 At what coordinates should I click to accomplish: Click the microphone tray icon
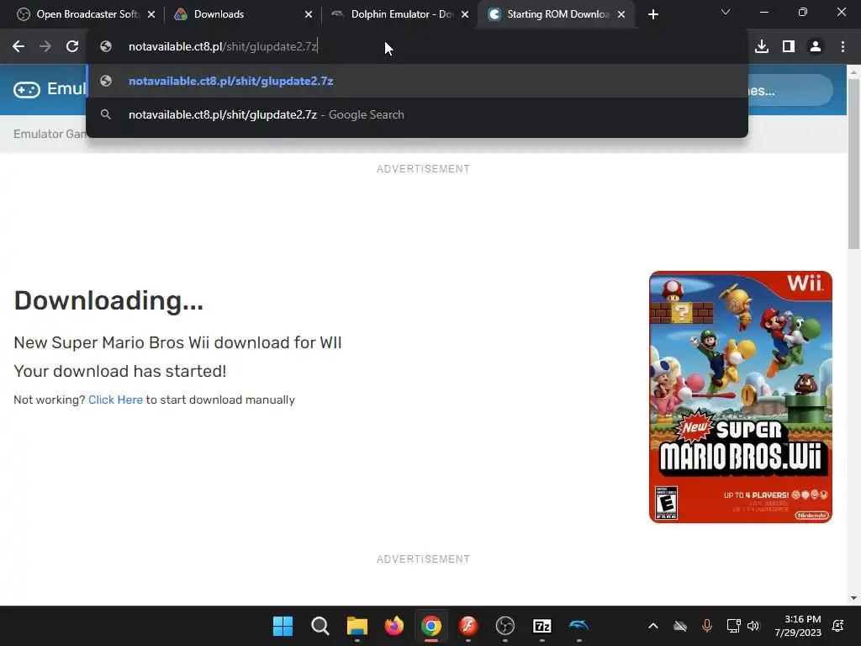click(706, 626)
